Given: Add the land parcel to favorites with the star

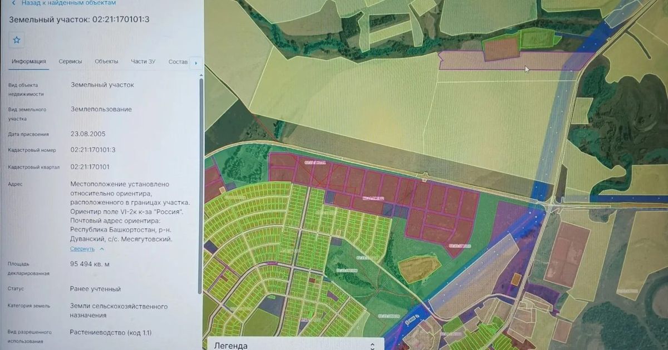Looking at the screenshot, I should click(17, 40).
